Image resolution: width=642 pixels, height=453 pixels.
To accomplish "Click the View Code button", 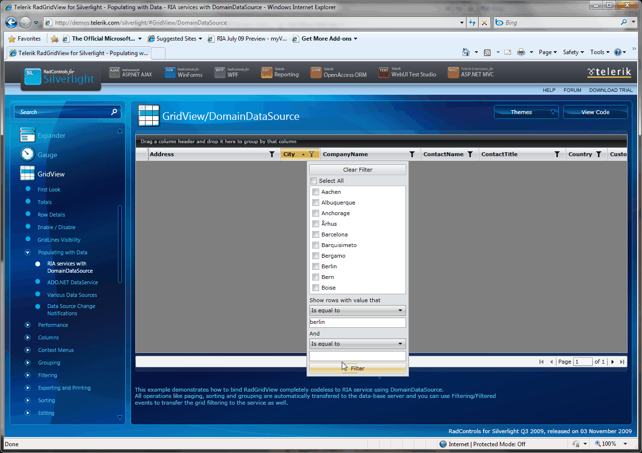I will [595, 112].
